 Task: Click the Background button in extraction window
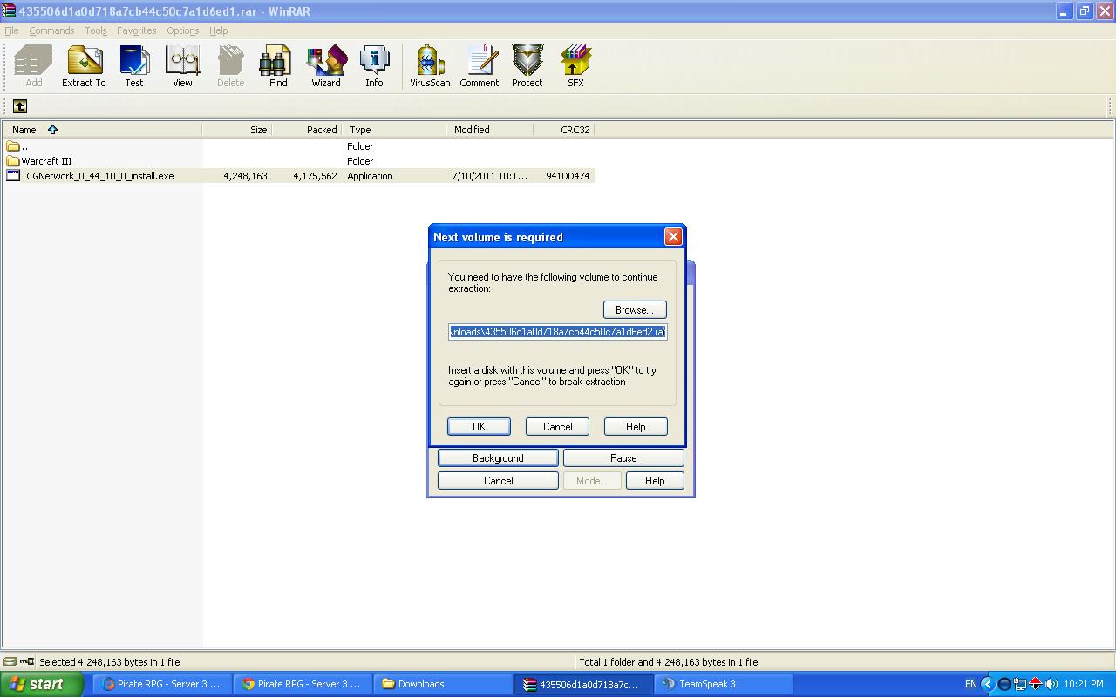click(498, 458)
